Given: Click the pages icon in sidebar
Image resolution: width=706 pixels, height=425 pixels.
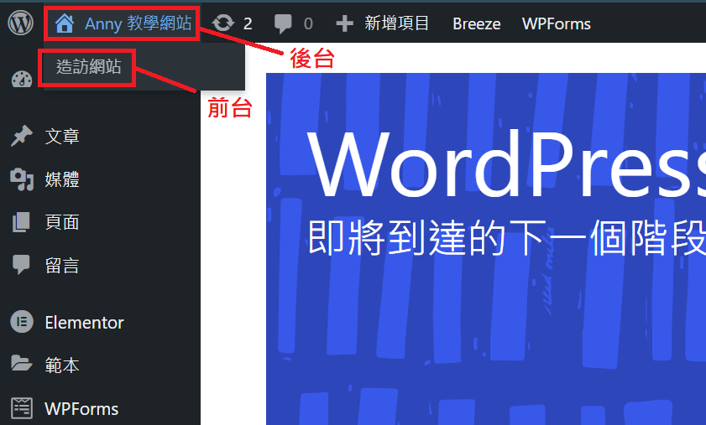Looking at the screenshot, I should (21, 222).
